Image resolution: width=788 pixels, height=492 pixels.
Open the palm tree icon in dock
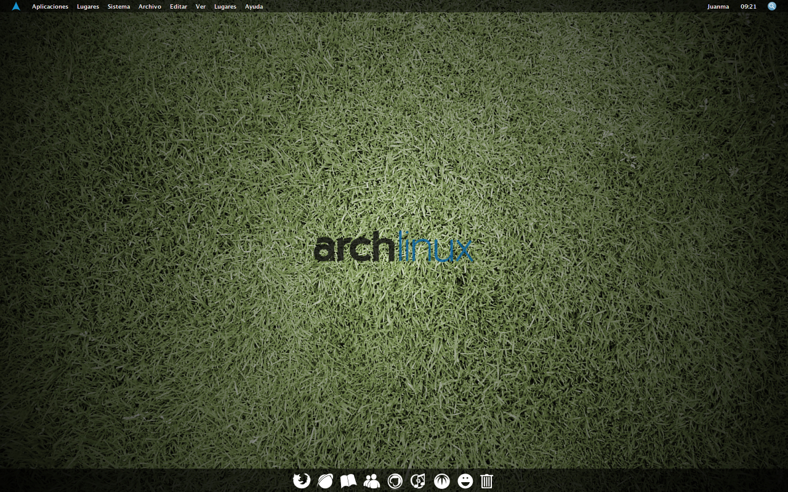pos(441,481)
